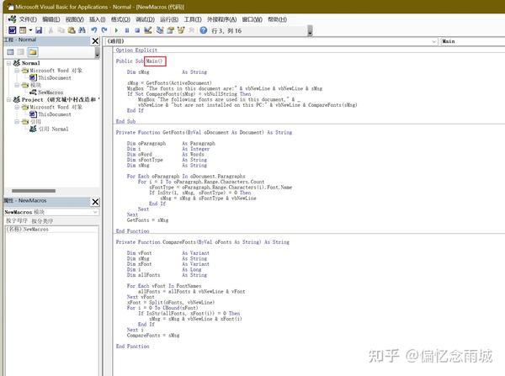Open the 工具(T) menu
The width and height of the screenshot is (505, 376).
pos(193,19)
